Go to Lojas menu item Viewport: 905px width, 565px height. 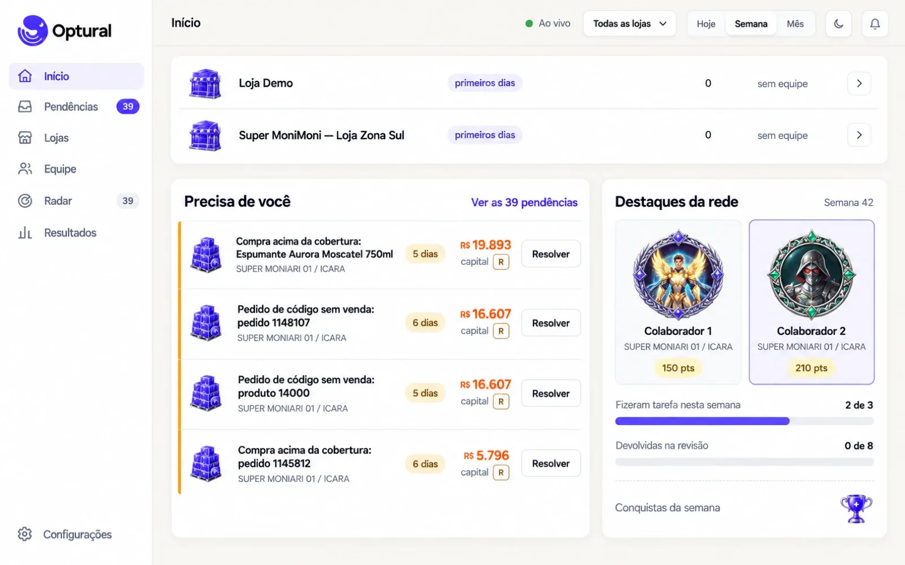click(76, 138)
